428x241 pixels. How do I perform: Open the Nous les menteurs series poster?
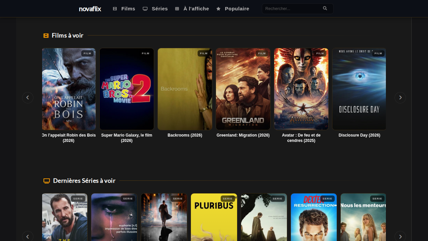click(x=363, y=217)
